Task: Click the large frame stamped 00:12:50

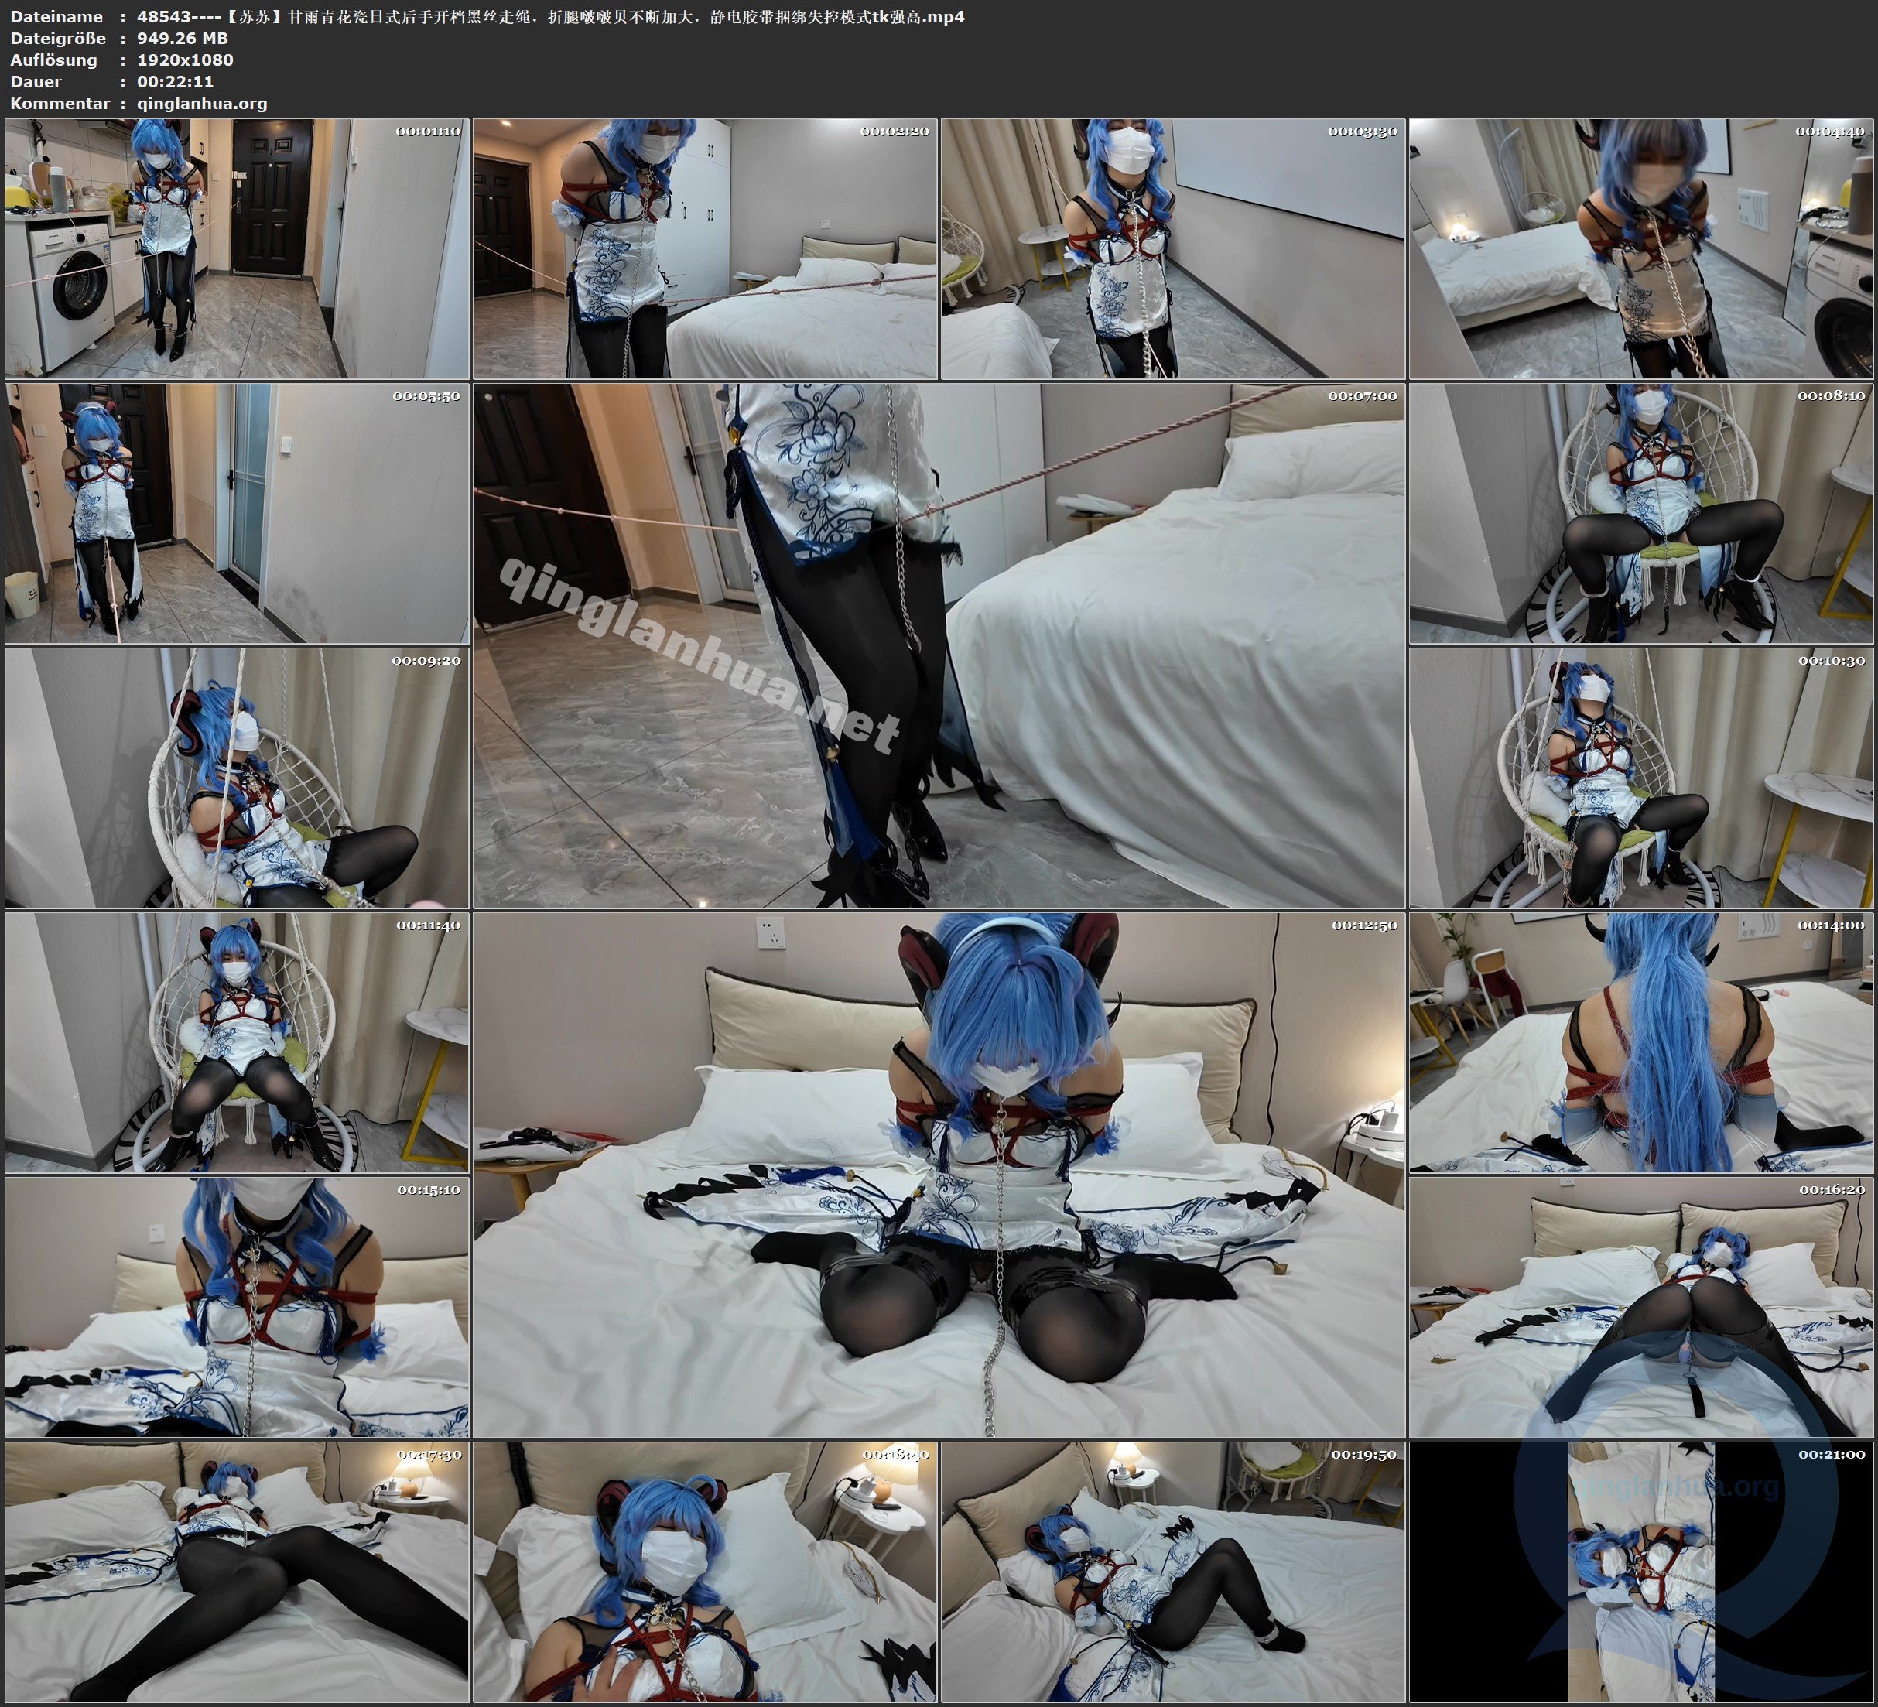Action: (x=938, y=1174)
